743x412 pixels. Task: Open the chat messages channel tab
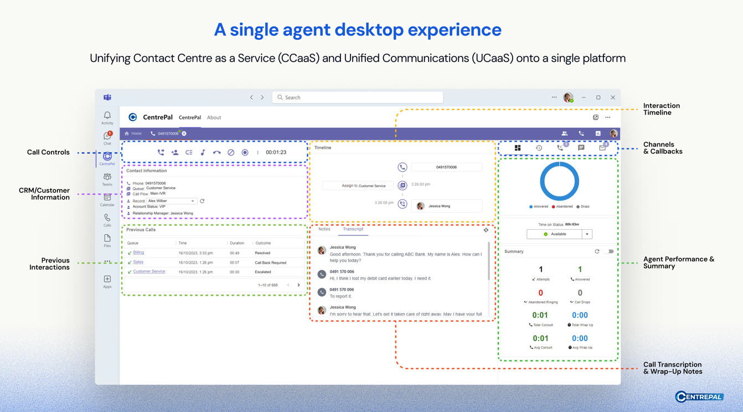coord(581,148)
